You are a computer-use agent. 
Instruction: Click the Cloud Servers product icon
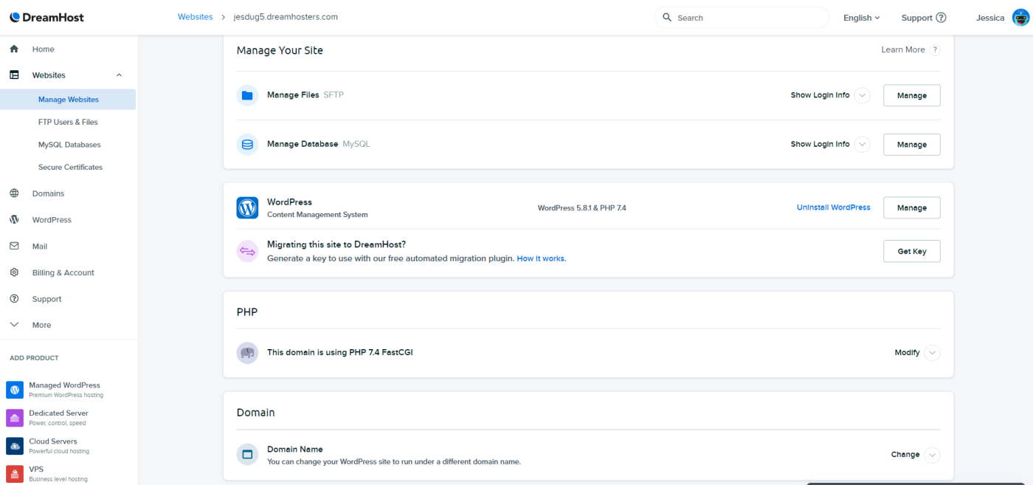click(15, 446)
